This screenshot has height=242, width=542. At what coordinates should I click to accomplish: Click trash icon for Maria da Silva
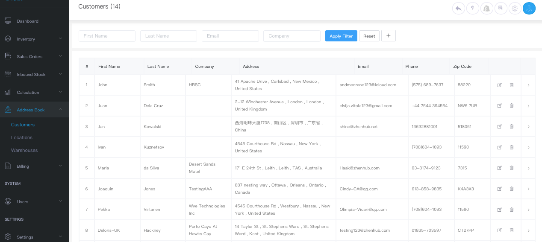512,168
